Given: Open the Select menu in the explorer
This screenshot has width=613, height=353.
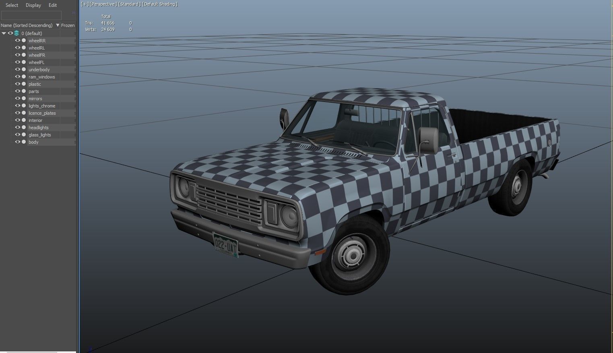Looking at the screenshot, I should tap(12, 5).
